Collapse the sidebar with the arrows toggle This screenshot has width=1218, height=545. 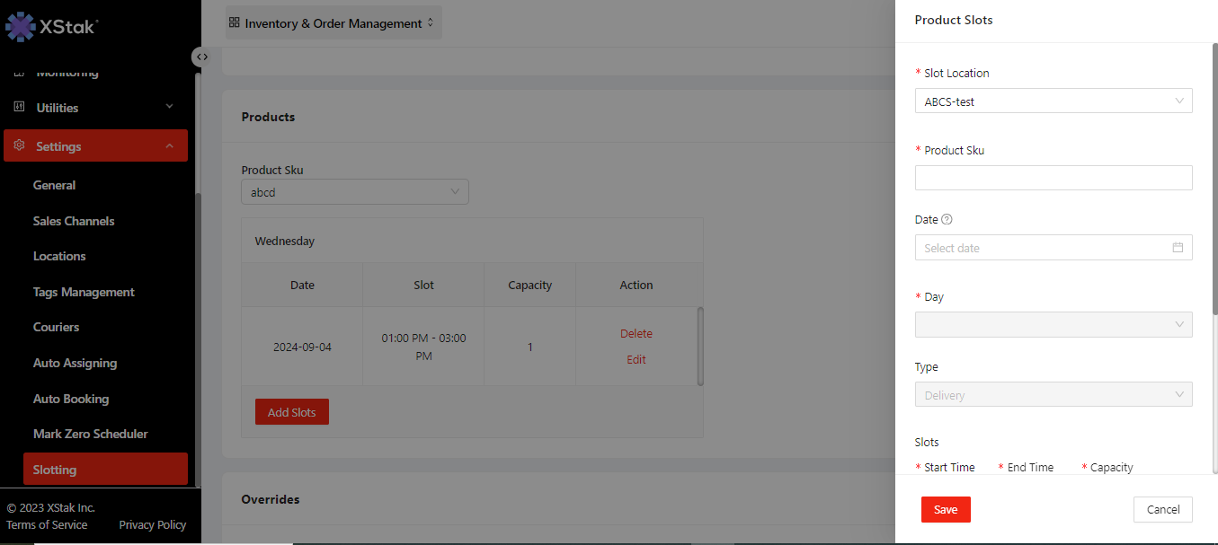click(202, 57)
